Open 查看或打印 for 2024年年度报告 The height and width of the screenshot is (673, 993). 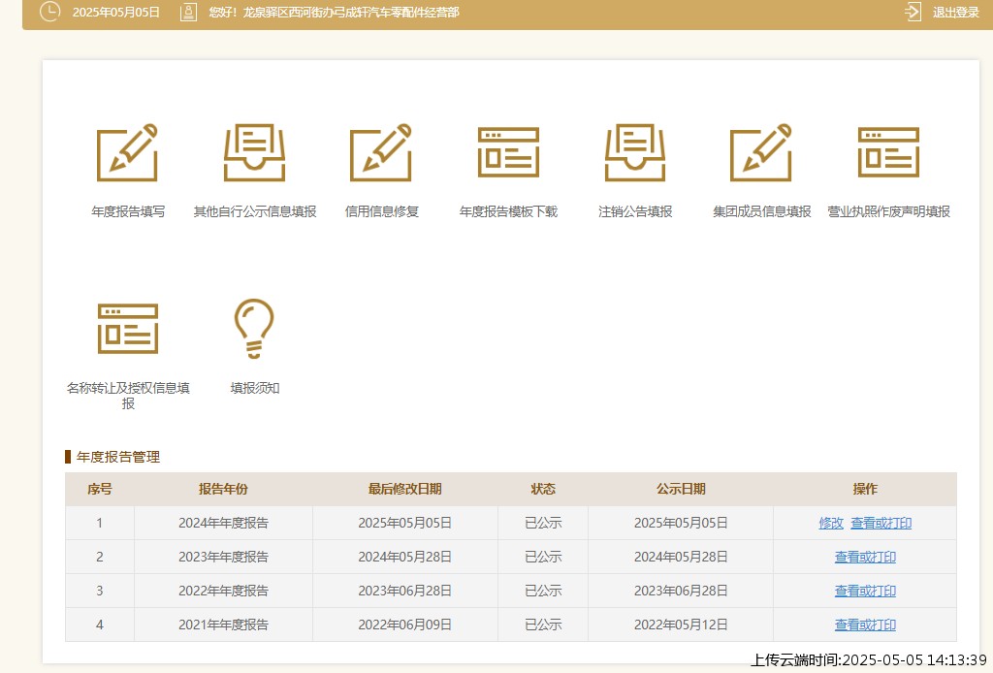point(881,523)
